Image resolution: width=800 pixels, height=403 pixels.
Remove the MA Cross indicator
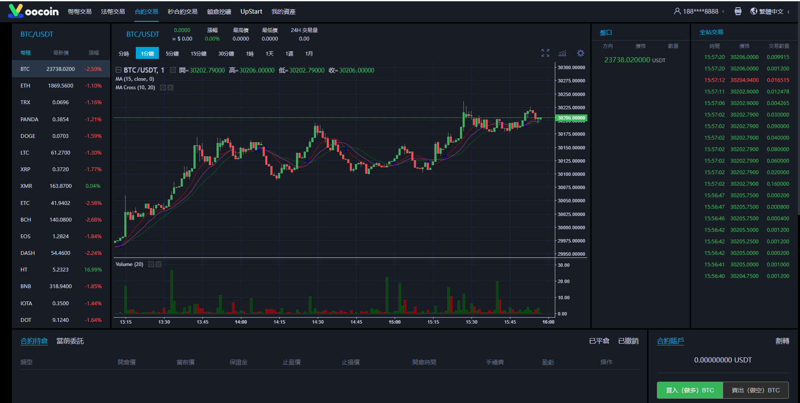click(170, 88)
